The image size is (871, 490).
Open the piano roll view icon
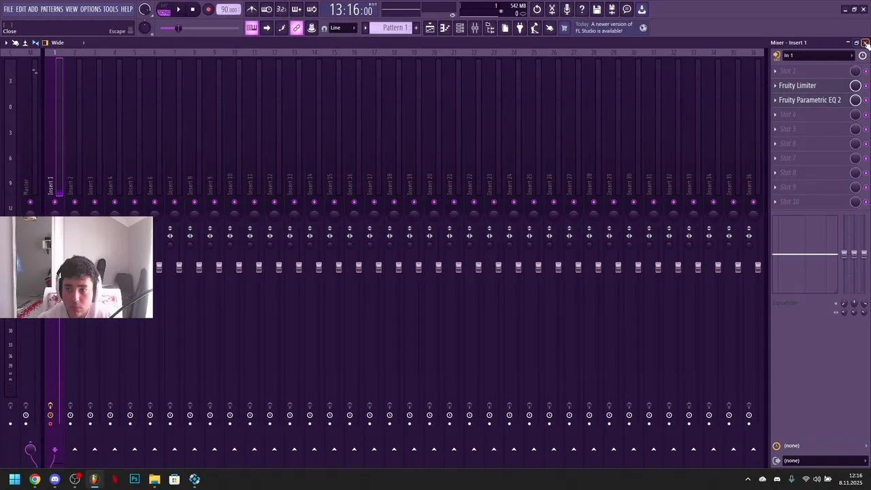(445, 28)
